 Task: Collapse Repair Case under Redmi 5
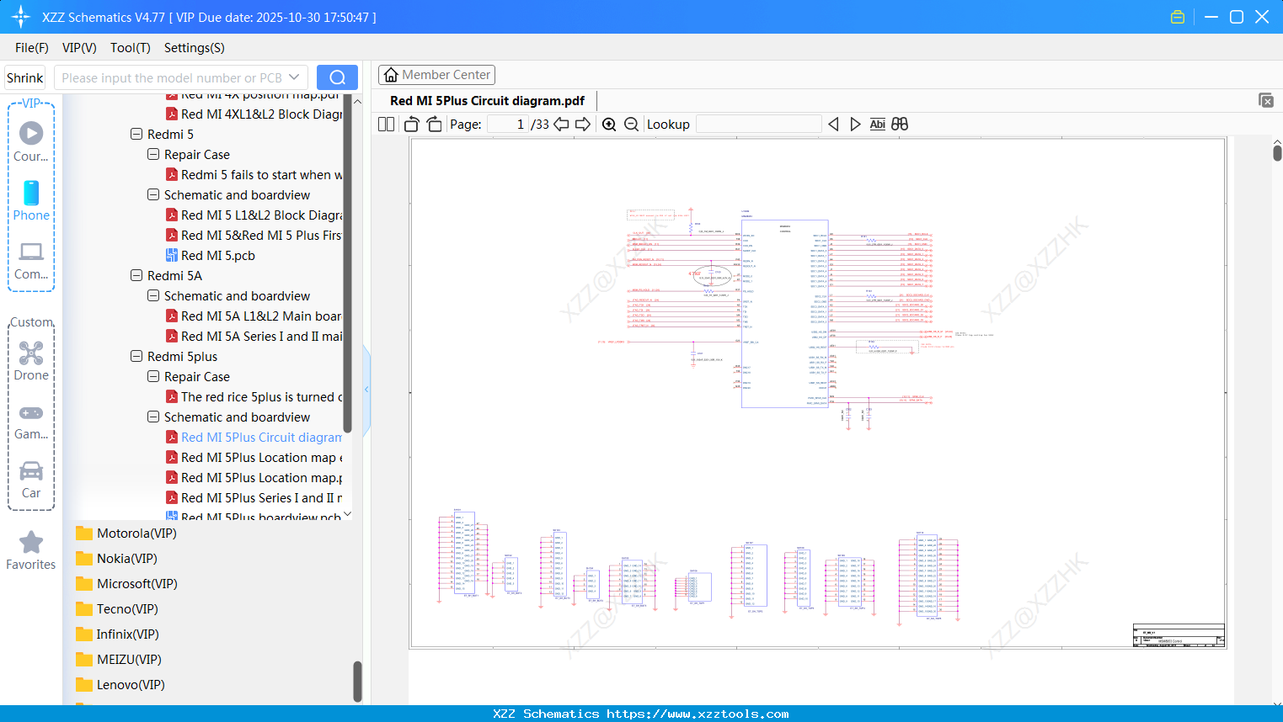point(153,154)
